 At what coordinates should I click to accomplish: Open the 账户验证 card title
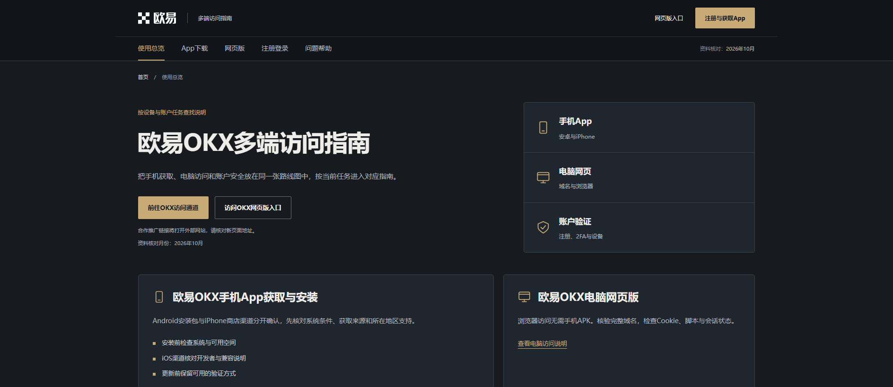(575, 221)
